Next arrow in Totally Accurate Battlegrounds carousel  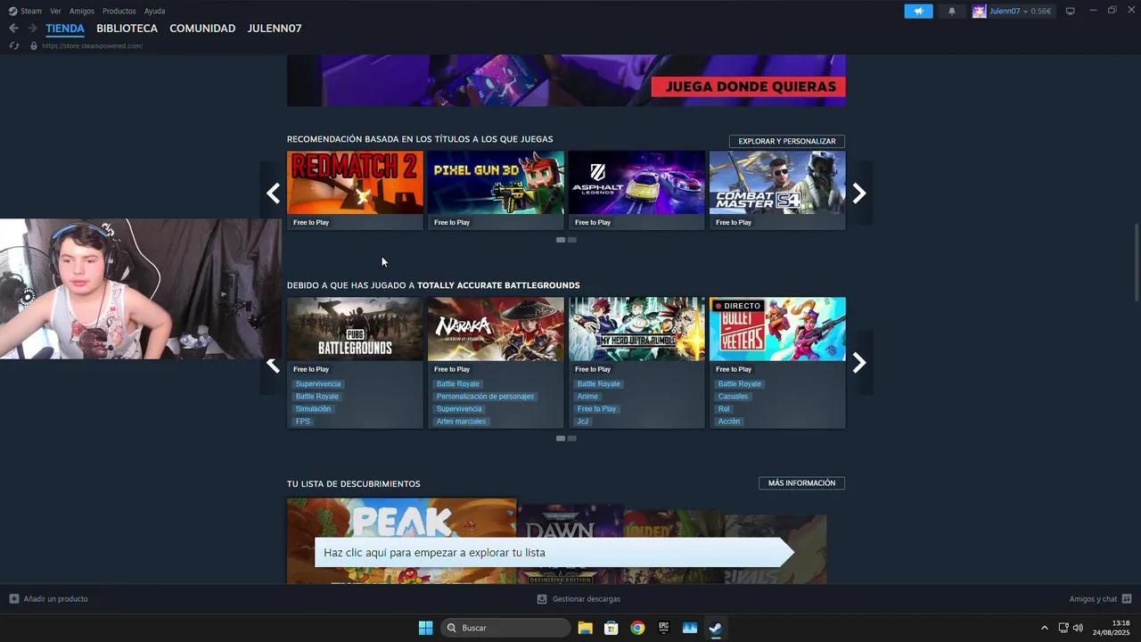859,362
